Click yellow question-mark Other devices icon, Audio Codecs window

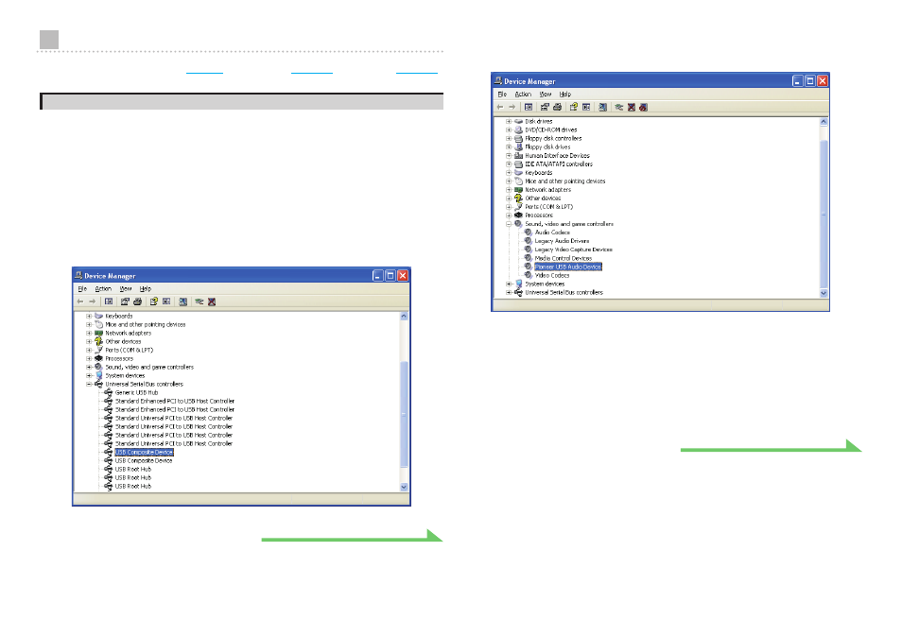click(x=518, y=198)
